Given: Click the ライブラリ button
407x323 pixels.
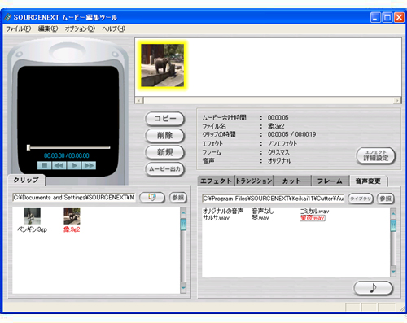Looking at the screenshot, I should click(x=361, y=199).
